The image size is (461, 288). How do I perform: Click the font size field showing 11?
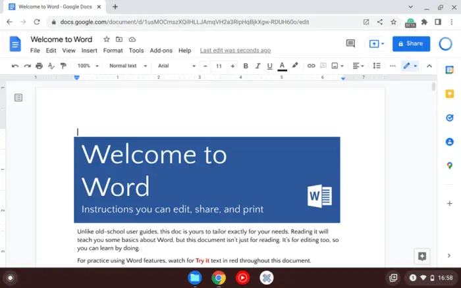click(x=219, y=66)
